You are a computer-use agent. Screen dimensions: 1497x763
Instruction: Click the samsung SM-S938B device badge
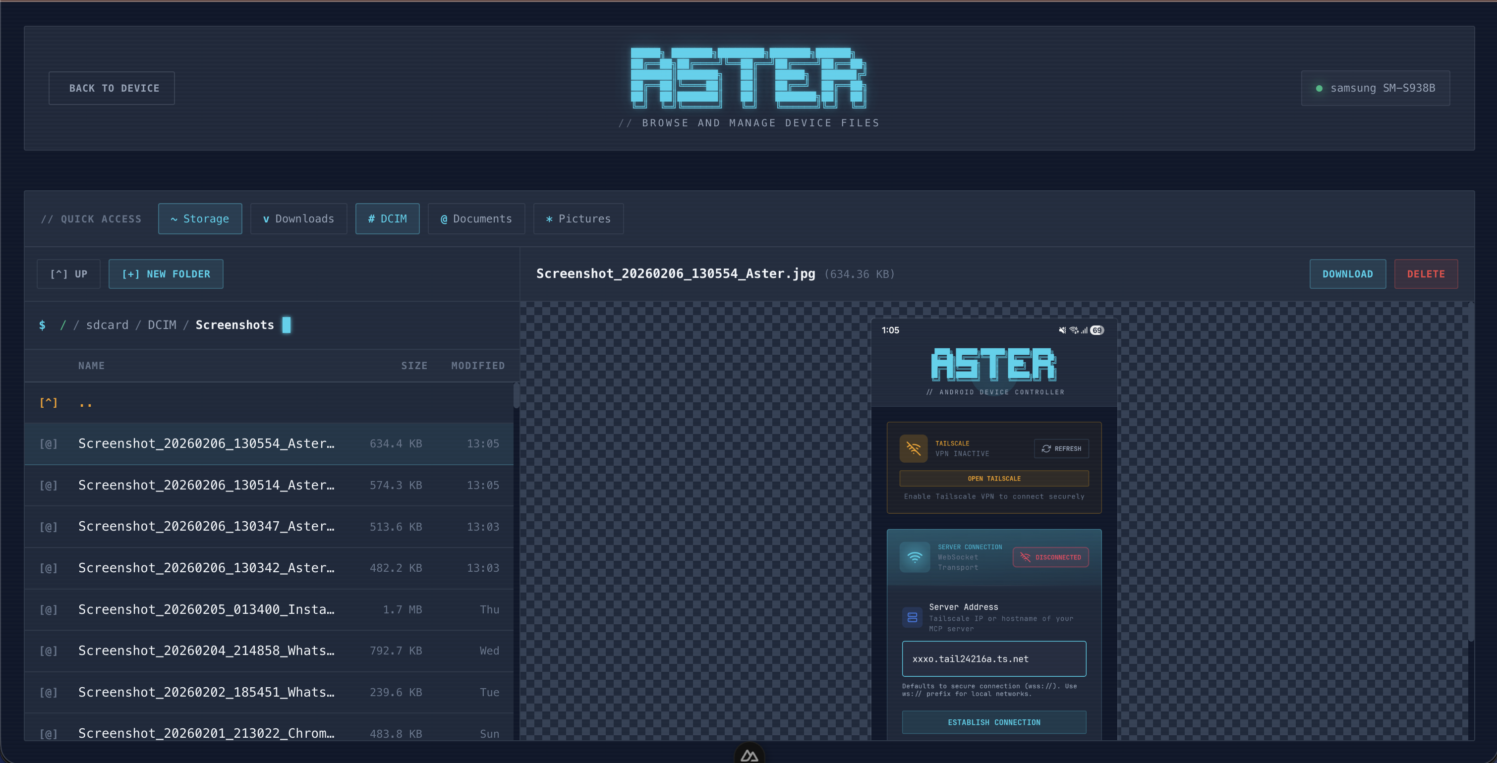pos(1376,88)
